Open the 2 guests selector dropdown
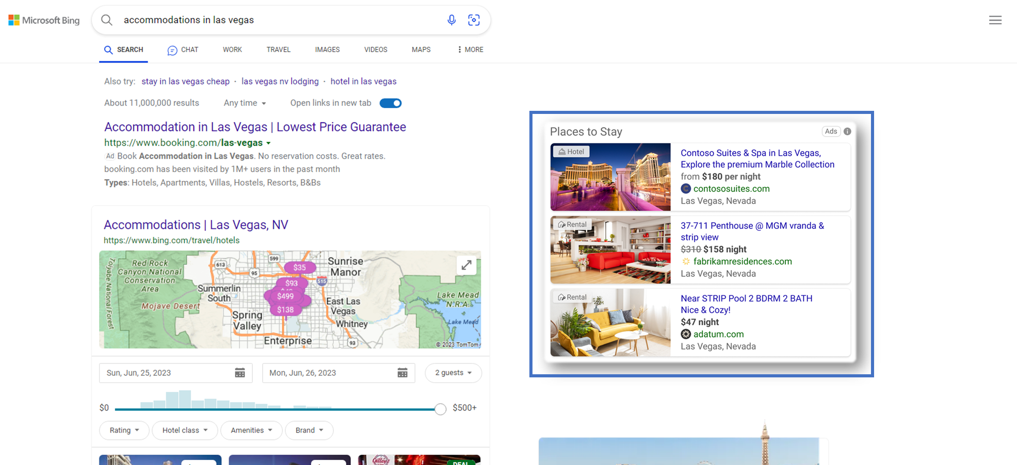Viewport: 1017px width, 465px height. [x=453, y=373]
